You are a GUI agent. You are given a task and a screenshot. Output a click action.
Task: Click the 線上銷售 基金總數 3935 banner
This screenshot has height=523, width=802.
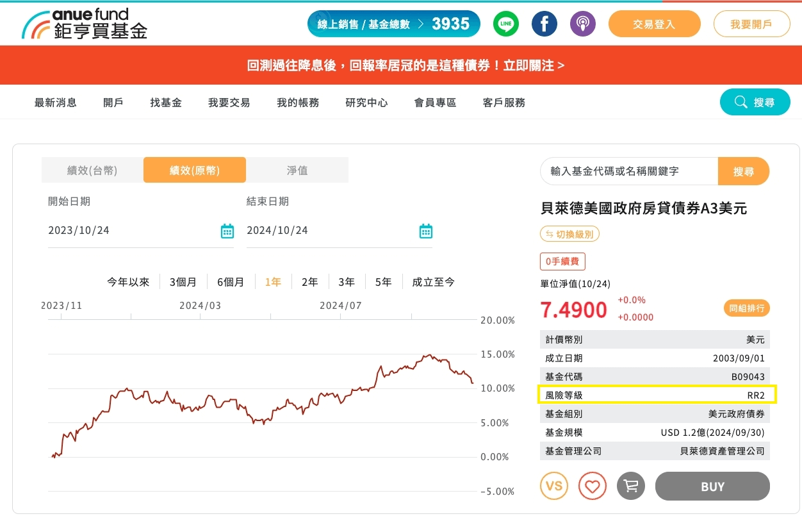[x=394, y=24]
